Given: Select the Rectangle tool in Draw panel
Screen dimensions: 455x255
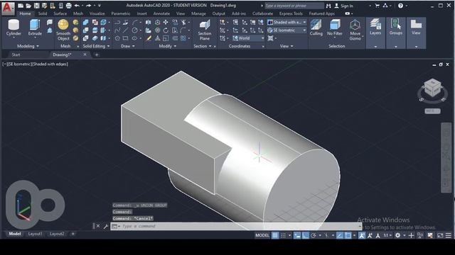Looking at the screenshot, I should click(x=125, y=38).
